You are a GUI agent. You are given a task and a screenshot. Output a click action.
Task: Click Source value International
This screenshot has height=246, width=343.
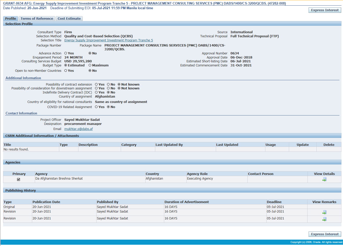click(x=241, y=32)
